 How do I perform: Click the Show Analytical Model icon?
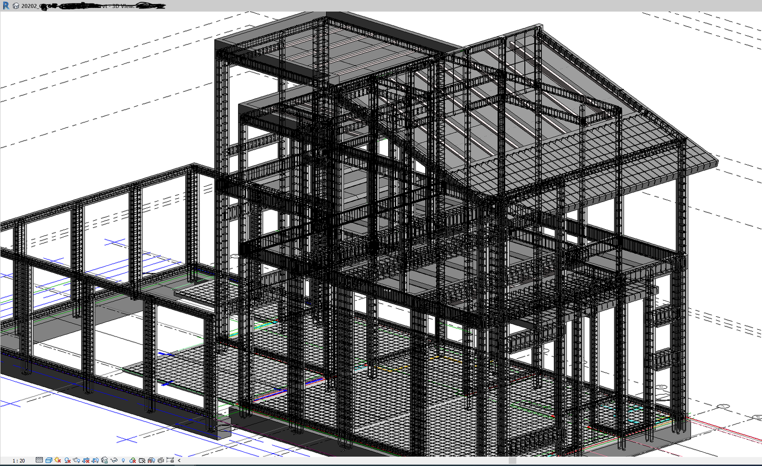[151, 460]
